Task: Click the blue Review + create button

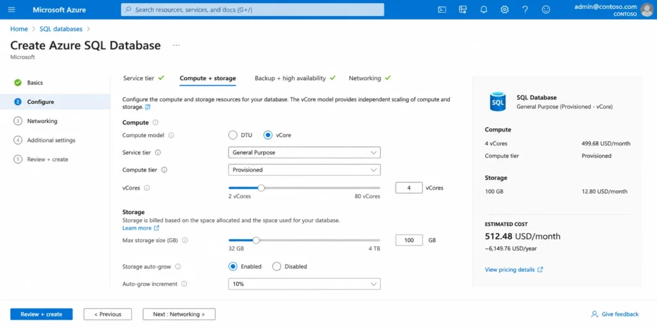Action: coord(42,314)
